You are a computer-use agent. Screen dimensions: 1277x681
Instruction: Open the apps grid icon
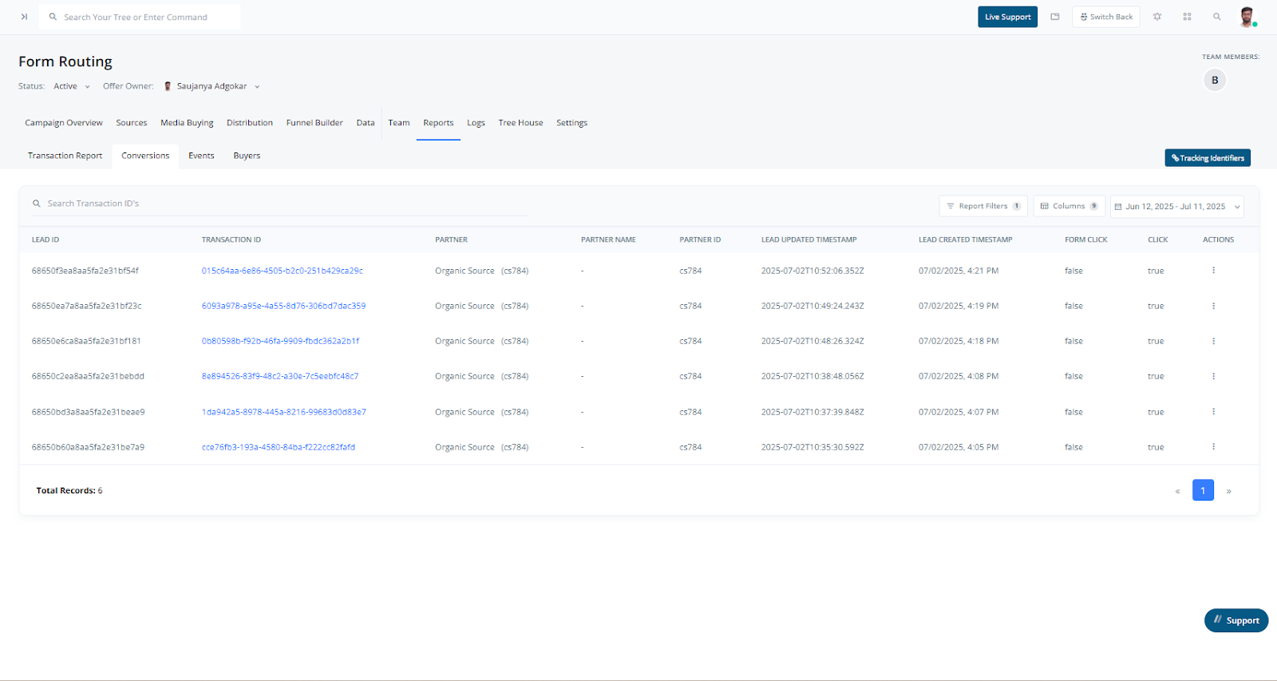pyautogui.click(x=1187, y=17)
